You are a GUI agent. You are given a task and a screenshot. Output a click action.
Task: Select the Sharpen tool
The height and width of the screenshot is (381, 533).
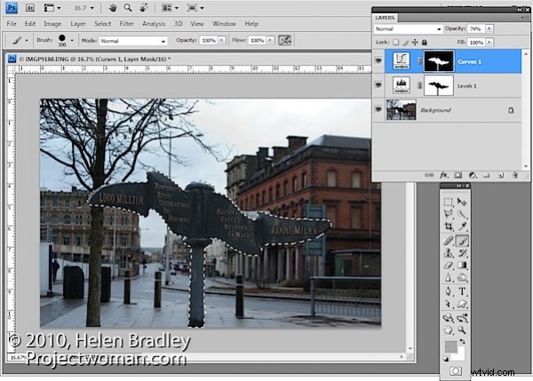[x=449, y=278]
